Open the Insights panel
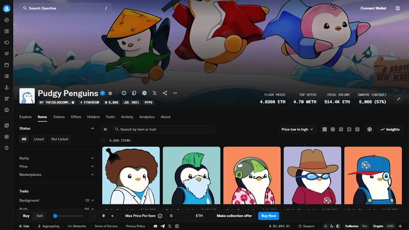409x230 pixels. point(390,129)
